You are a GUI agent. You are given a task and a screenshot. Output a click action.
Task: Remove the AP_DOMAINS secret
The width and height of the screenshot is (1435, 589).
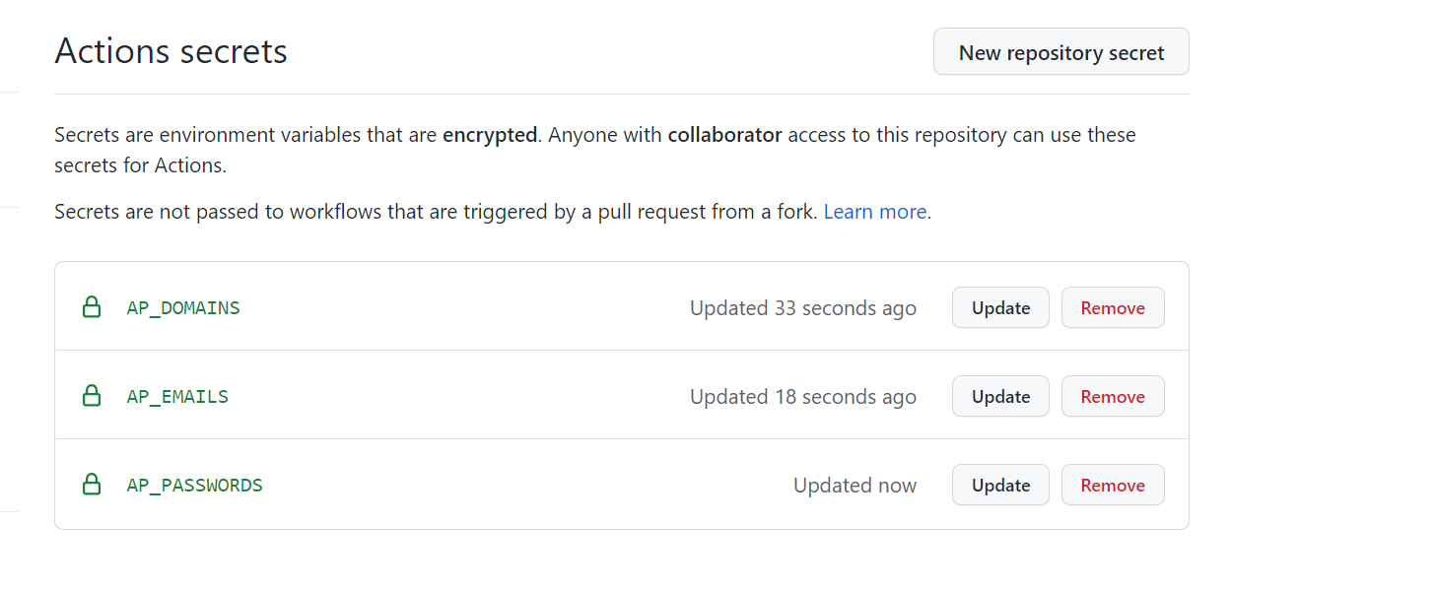(x=1113, y=307)
